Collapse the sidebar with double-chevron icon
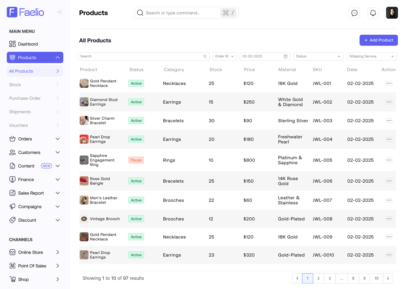Viewport: 407px width, 289px height. [60, 12]
